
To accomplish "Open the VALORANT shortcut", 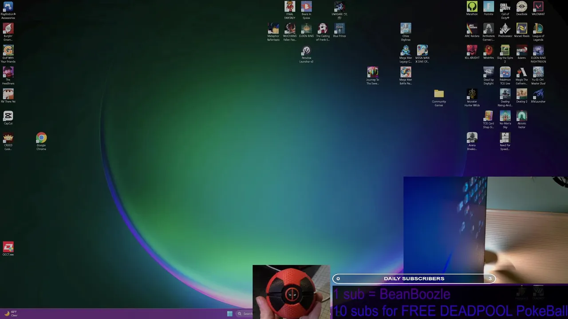I will tap(538, 8).
